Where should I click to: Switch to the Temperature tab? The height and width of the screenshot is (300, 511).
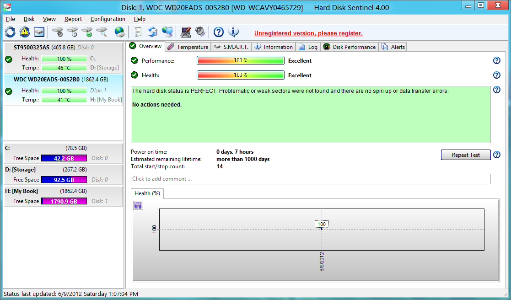tap(188, 47)
